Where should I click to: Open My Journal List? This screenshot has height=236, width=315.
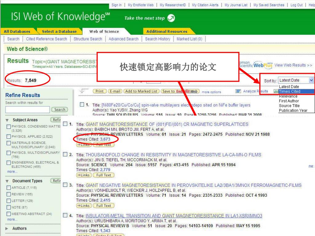236,5
